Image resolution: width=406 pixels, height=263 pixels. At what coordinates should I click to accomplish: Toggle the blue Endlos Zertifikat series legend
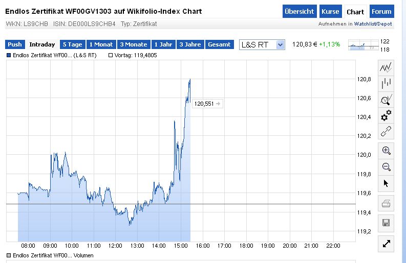coord(9,55)
